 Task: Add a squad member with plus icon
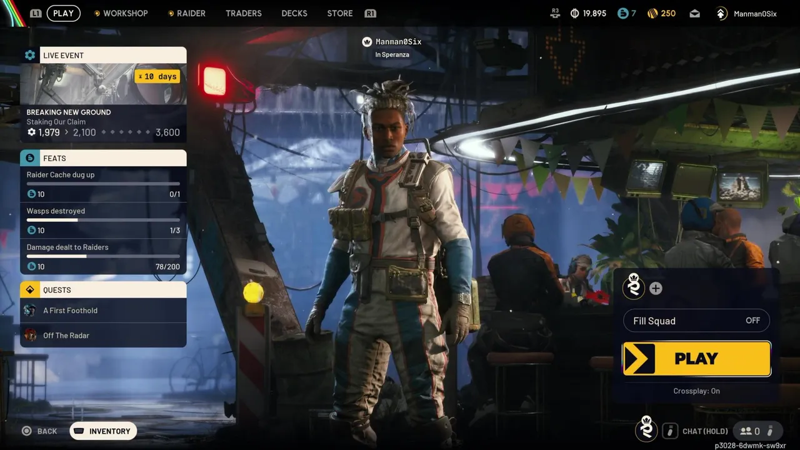pyautogui.click(x=656, y=288)
